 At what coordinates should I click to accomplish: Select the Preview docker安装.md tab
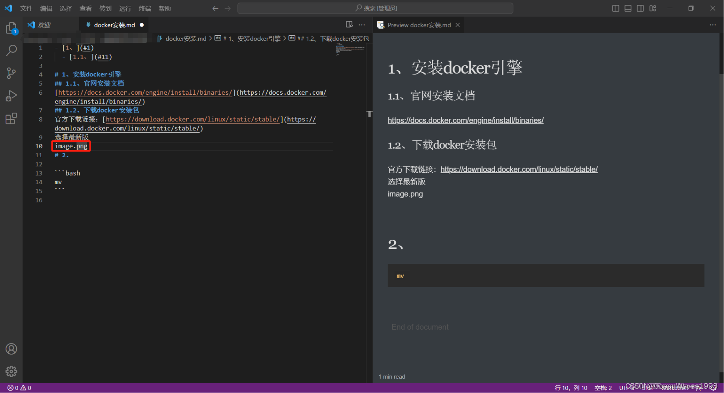point(419,25)
